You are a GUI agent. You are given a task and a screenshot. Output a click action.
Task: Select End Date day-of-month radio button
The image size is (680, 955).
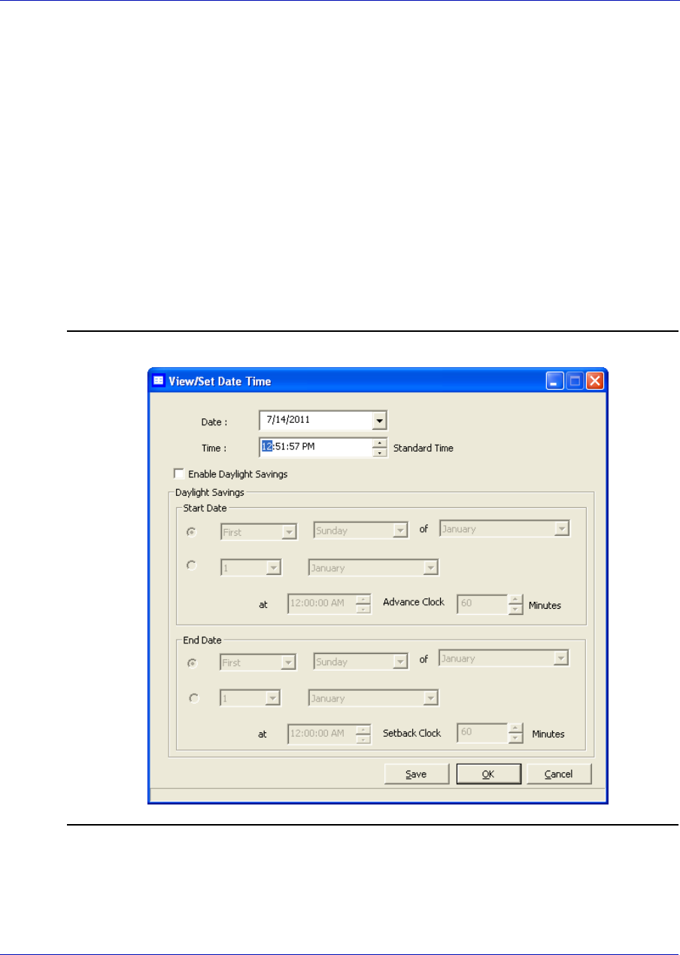tap(194, 698)
